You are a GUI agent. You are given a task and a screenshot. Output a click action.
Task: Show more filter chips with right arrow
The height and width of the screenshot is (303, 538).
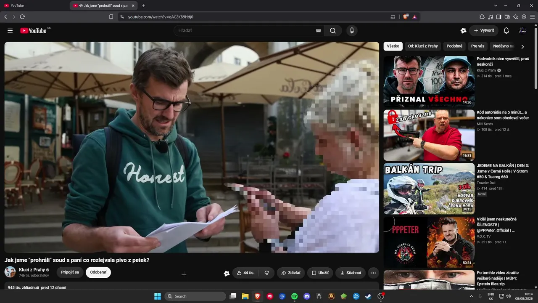[x=522, y=47]
